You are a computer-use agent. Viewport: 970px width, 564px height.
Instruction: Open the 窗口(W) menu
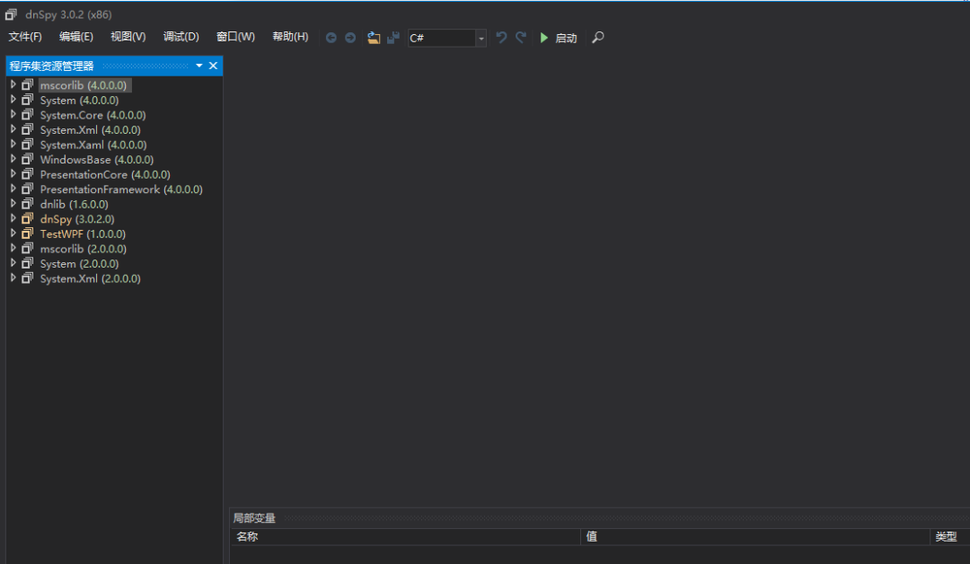coord(235,37)
